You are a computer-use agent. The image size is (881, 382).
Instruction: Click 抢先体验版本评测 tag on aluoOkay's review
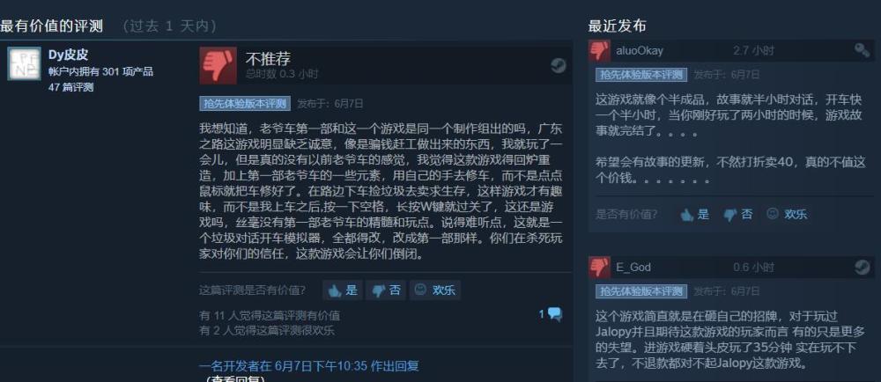[x=641, y=75]
